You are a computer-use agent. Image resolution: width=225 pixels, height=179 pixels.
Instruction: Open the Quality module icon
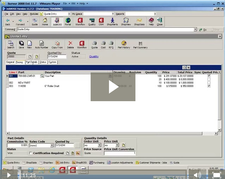[x=92, y=22]
